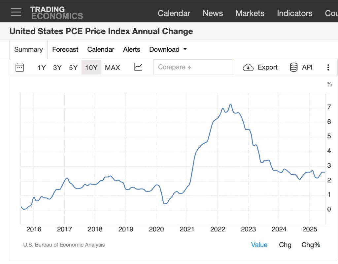Switch chart range to MAX
This screenshot has height=264, width=338.
(112, 68)
